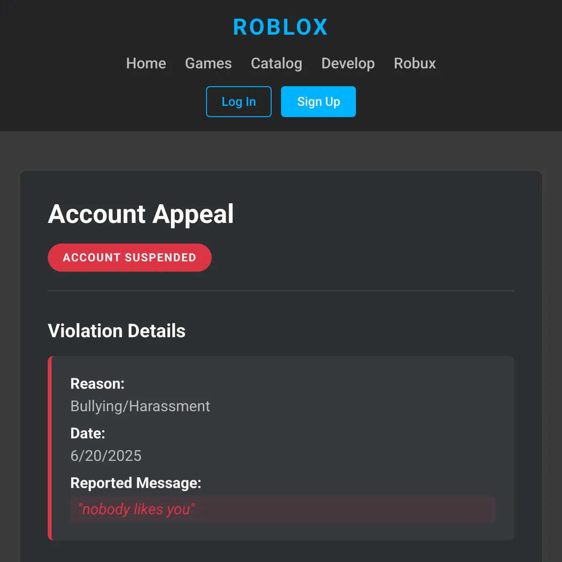Click the Reported Message label

[136, 483]
